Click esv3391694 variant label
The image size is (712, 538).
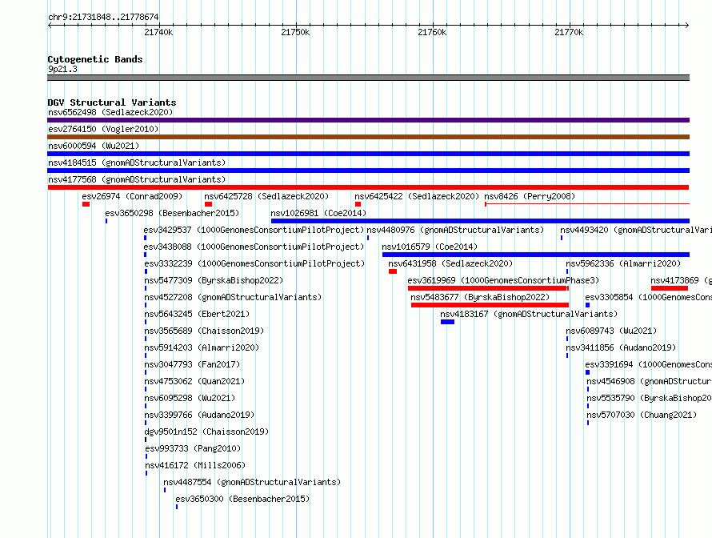pos(649,364)
